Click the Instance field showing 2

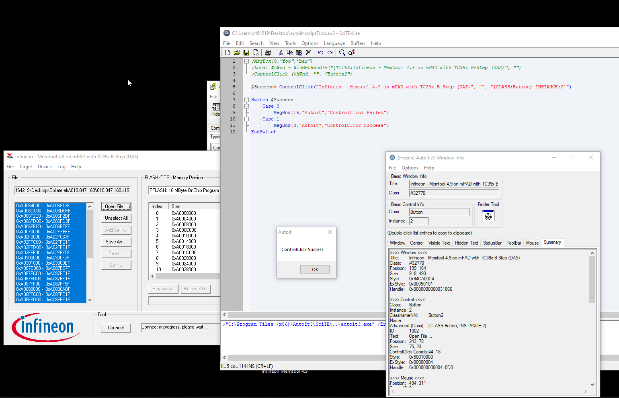point(418,221)
